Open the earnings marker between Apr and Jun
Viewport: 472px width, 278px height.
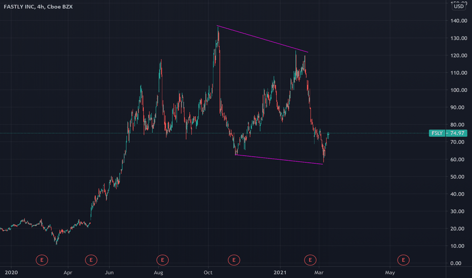point(91,260)
